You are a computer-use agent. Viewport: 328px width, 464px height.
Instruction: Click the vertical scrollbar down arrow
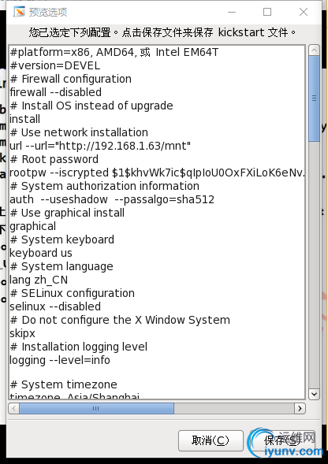[x=314, y=394]
